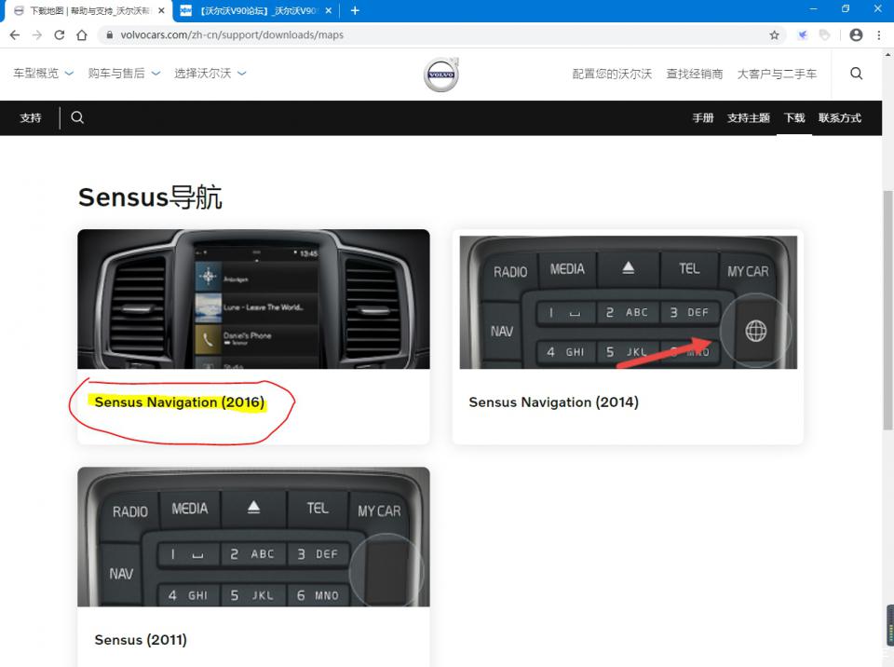Viewport: 894px width, 667px height.
Task: Open the site search magnifier in top header
Action: pyautogui.click(x=857, y=73)
